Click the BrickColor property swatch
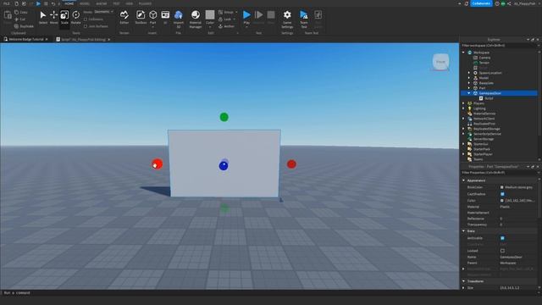Viewport: 542px width, 305px height. [502, 187]
